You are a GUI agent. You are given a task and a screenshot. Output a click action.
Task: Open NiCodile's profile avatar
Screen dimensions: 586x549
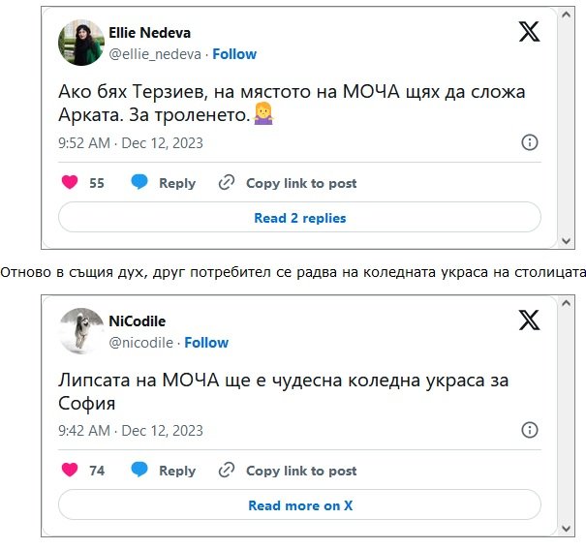point(81,331)
